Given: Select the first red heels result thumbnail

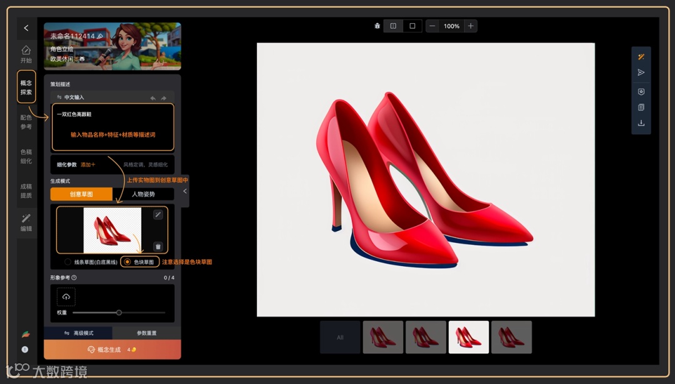Looking at the screenshot, I should 382,337.
